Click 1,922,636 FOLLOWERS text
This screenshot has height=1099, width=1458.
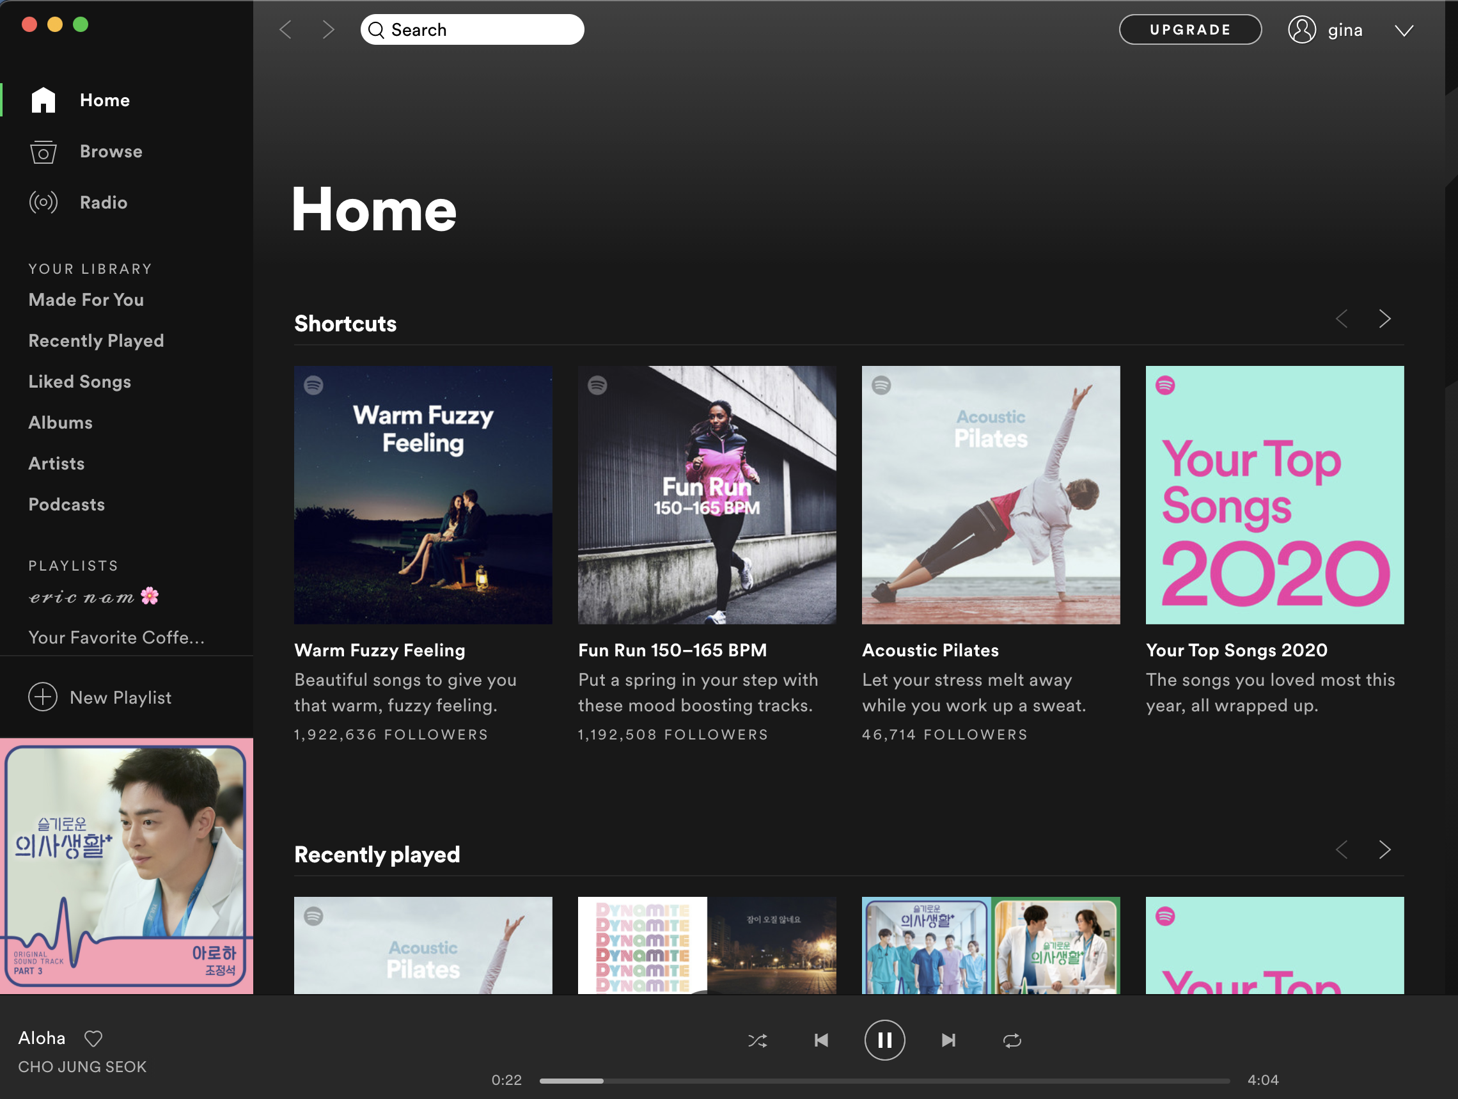pyautogui.click(x=391, y=734)
